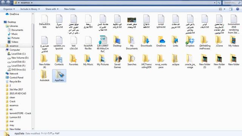Select the My Documents folder
This screenshot has width=242, height=136.
pyautogui.click(x=132, y=43)
